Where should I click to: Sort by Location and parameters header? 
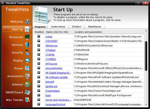[109, 32]
